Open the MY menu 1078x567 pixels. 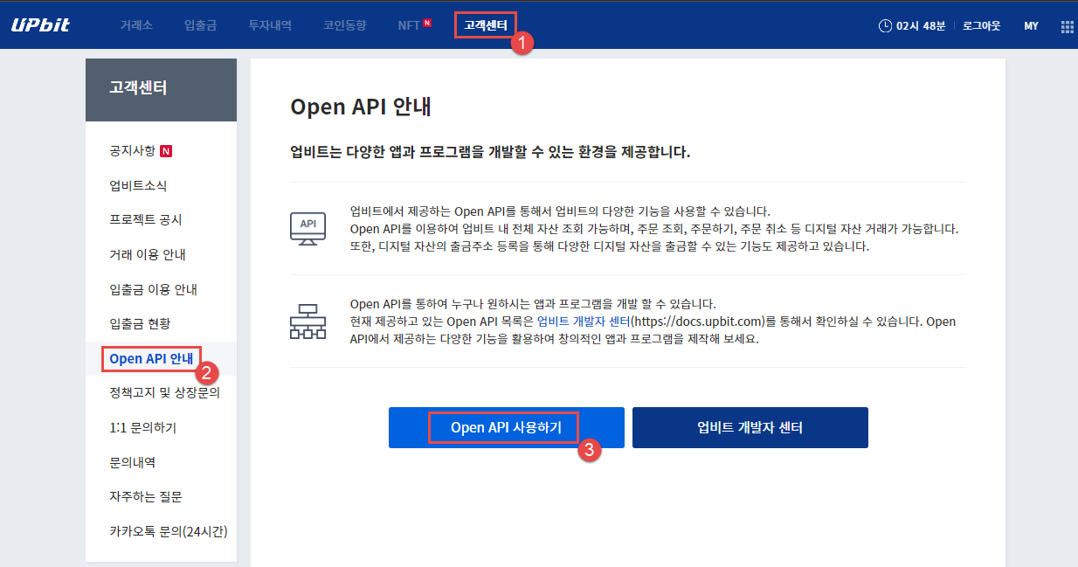tap(1031, 26)
